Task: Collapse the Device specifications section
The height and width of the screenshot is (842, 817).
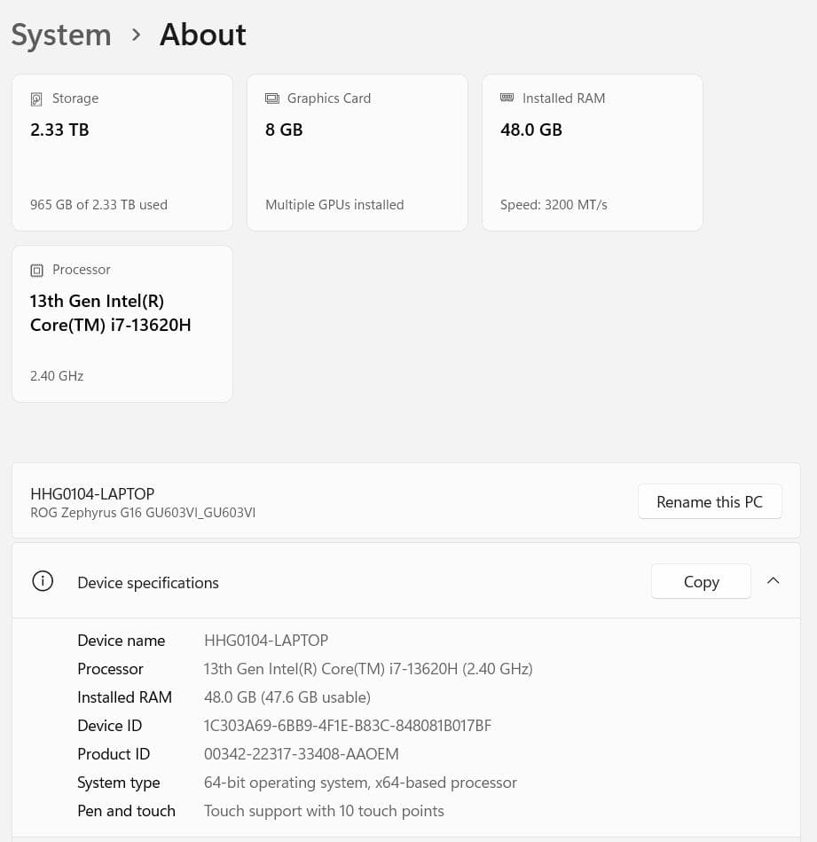Action: [x=773, y=580]
